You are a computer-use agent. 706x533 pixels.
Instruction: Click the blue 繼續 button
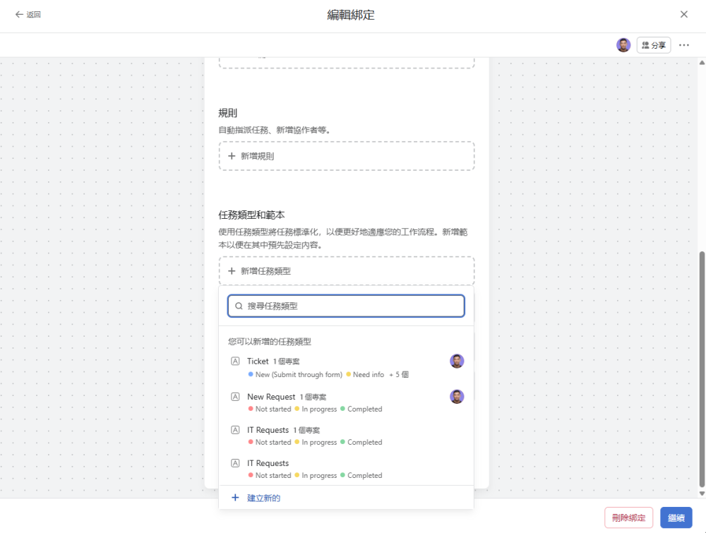(676, 517)
